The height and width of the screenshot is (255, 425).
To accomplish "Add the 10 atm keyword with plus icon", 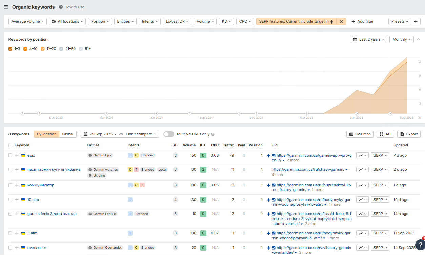I will coord(17,200).
